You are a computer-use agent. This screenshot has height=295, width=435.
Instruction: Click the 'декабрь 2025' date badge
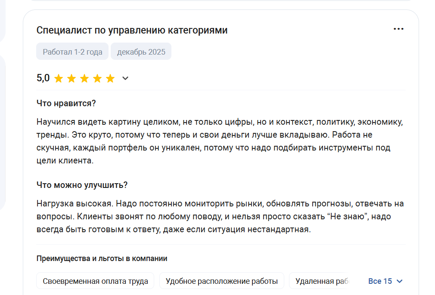click(x=141, y=52)
